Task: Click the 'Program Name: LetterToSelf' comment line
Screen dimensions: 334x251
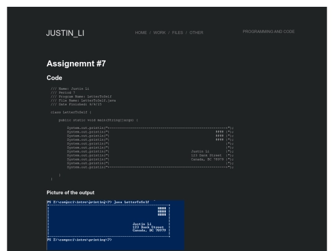Action: pos(81,97)
